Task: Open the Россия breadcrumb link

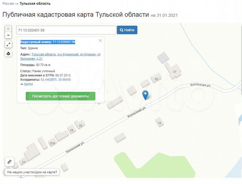Action: tap(8, 3)
